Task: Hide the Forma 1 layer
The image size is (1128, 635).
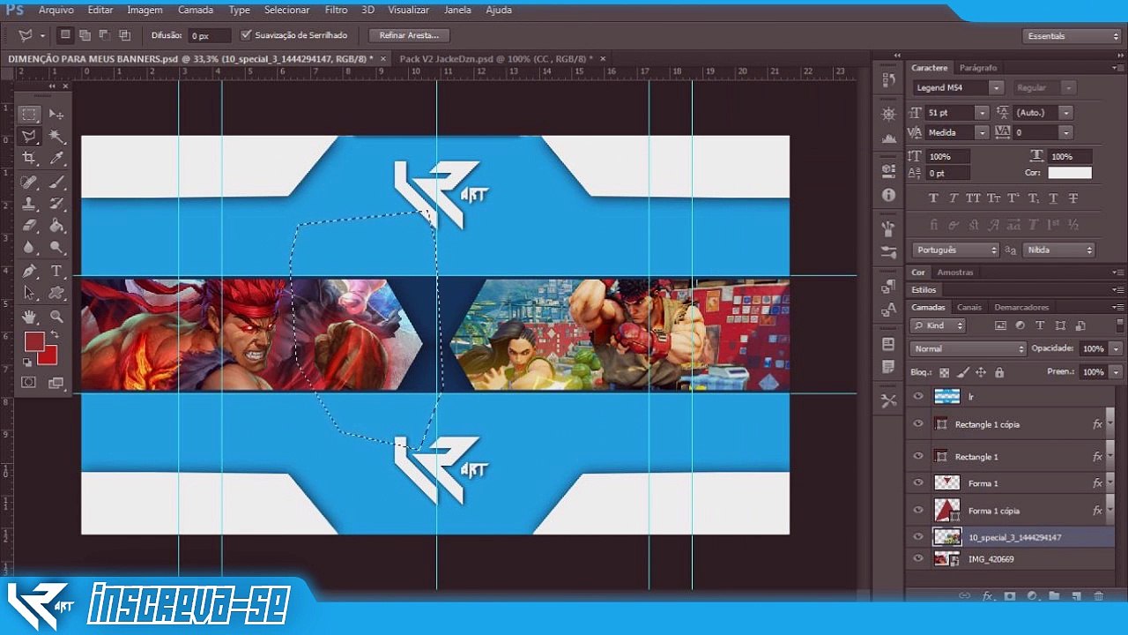Action: tap(918, 483)
